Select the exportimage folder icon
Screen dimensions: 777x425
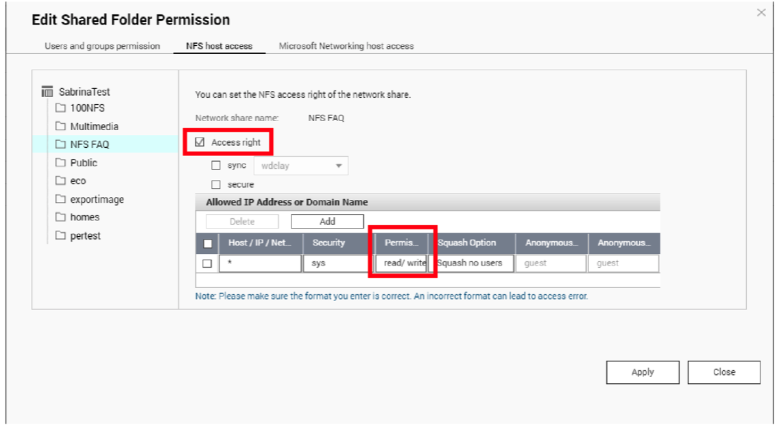click(x=60, y=199)
